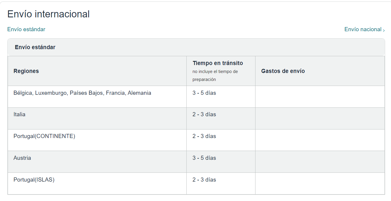Click the transit time for Portugal(CONTINENTE)
391x201 pixels.
204,136
